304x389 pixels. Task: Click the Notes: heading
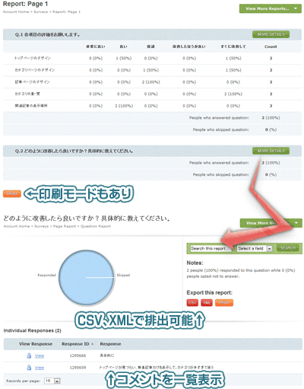(195, 263)
